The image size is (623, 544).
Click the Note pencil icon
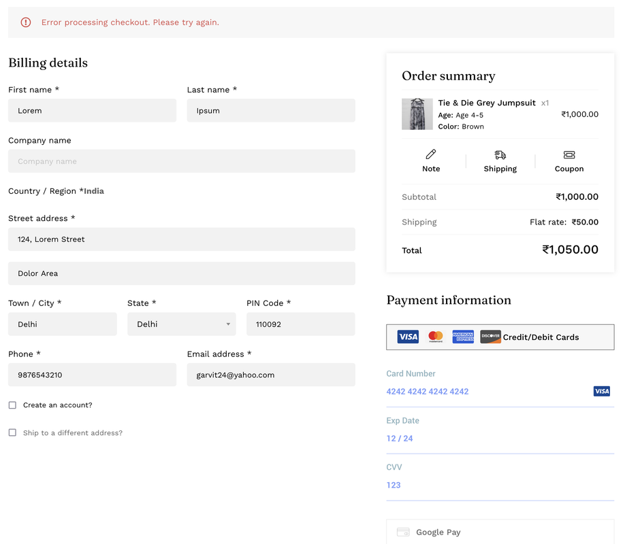(x=431, y=154)
